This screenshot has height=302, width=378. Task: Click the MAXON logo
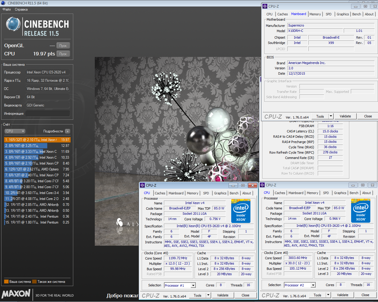click(16, 294)
